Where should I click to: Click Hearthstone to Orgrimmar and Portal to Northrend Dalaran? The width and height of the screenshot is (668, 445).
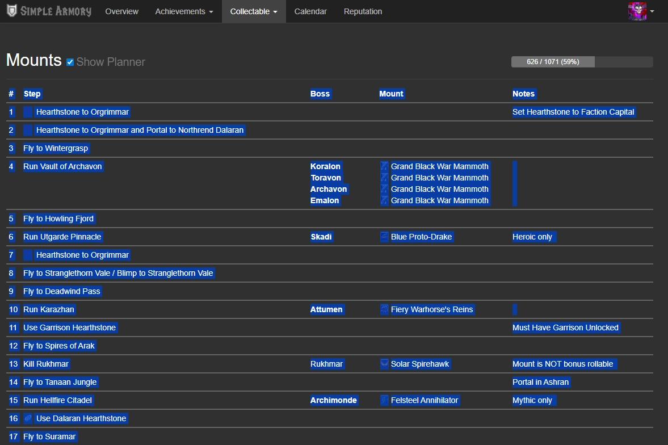[140, 130]
